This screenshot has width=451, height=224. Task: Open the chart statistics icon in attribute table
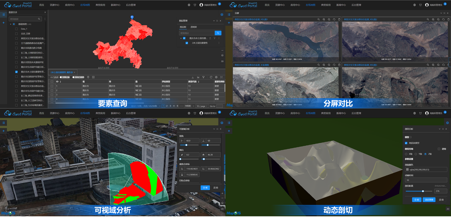coord(198,77)
